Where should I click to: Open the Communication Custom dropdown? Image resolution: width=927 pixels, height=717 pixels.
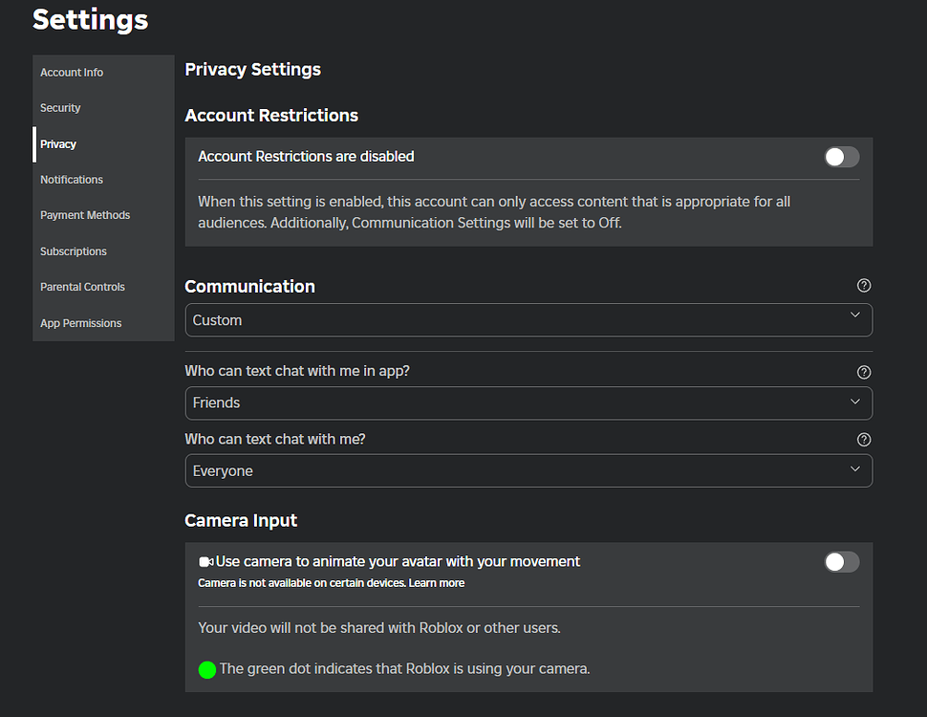528,320
